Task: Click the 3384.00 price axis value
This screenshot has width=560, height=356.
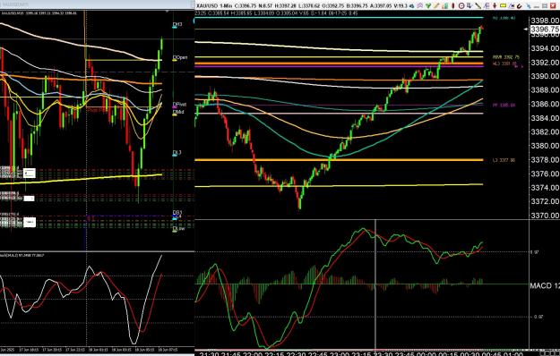Action: [x=545, y=118]
